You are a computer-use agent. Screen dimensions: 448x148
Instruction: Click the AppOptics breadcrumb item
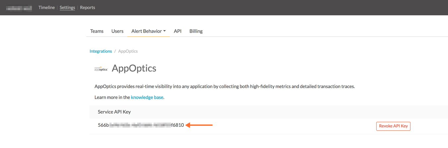[128, 51]
